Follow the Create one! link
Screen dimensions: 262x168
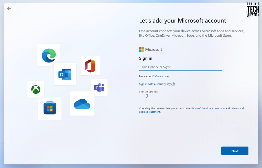162,76
